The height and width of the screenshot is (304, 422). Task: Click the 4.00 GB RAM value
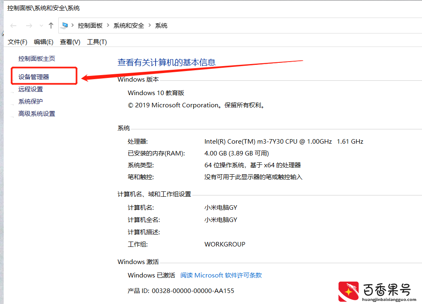237,153
